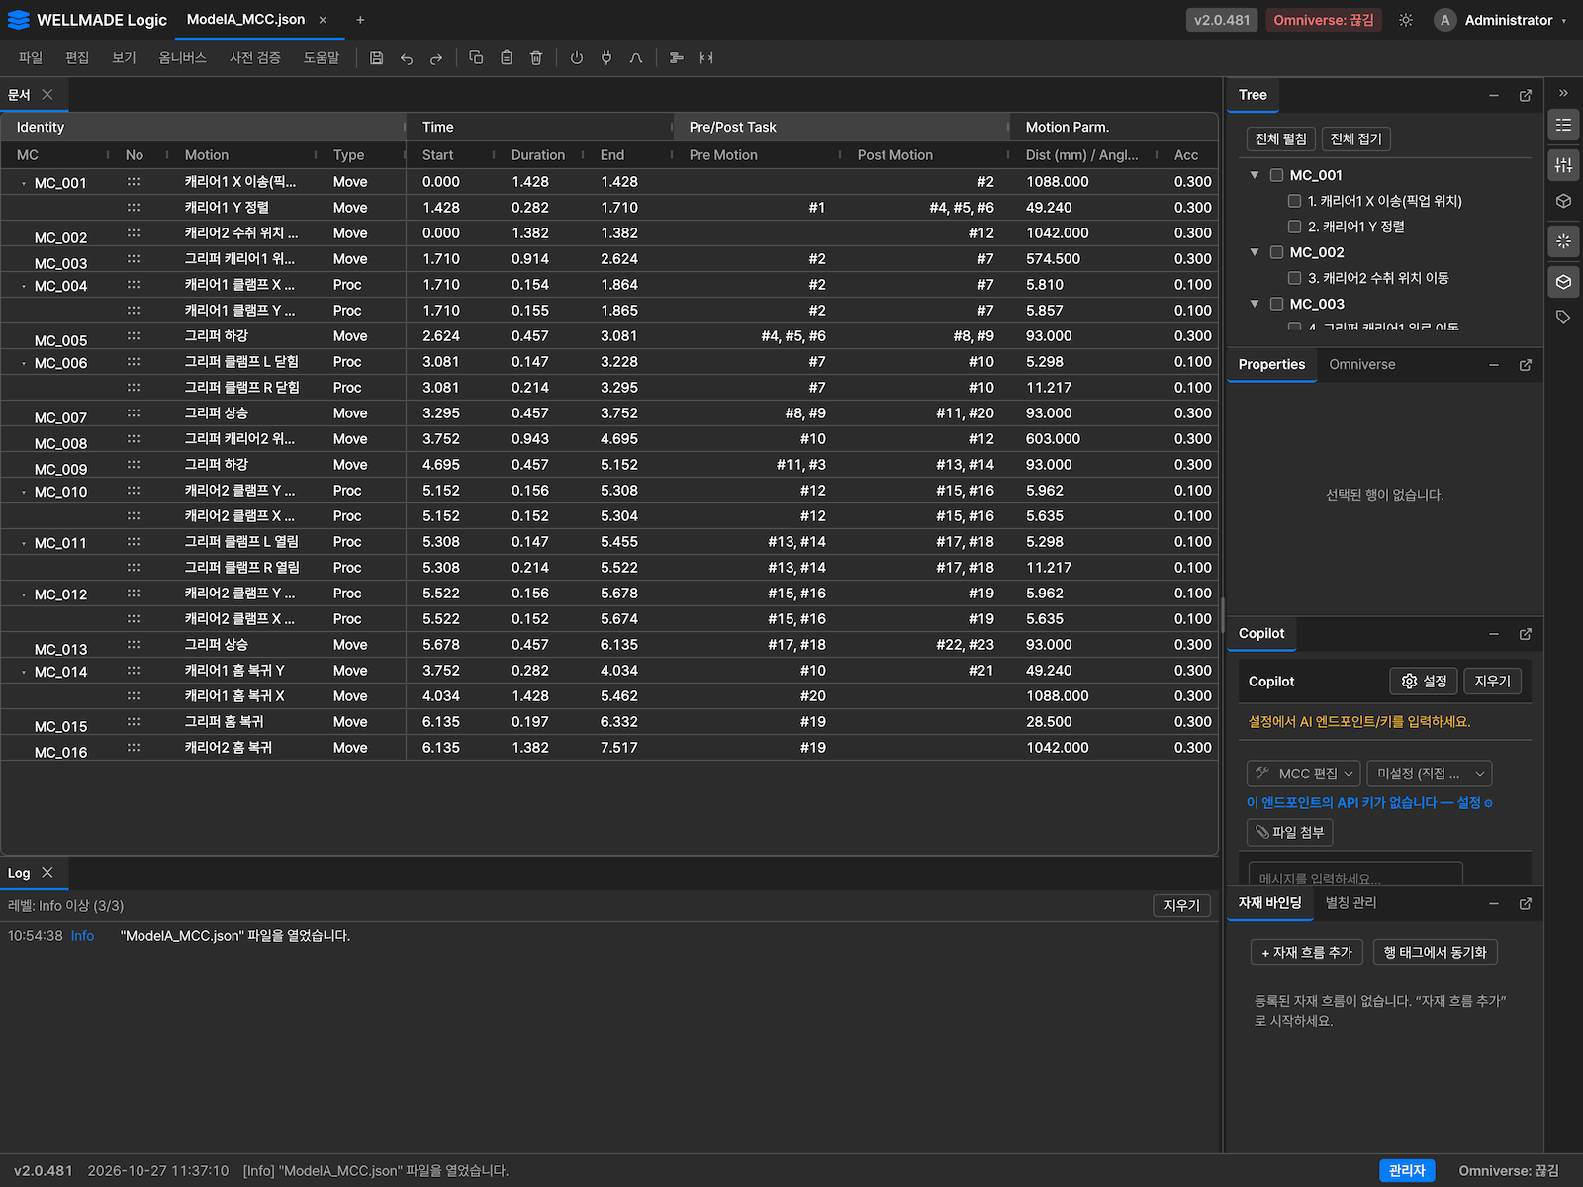
Task: Undo the last action in toolbar
Action: click(407, 58)
